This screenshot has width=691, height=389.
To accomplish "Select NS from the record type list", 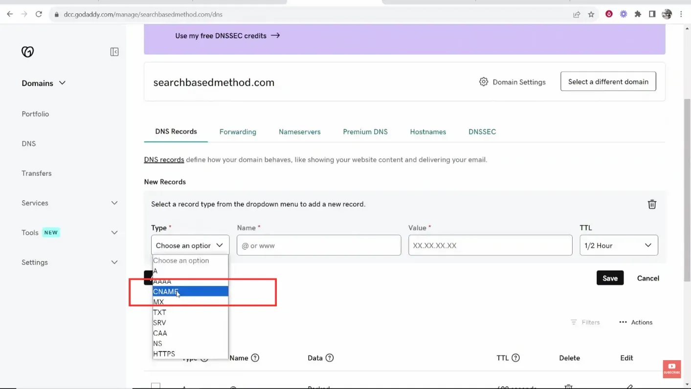I will point(190,343).
